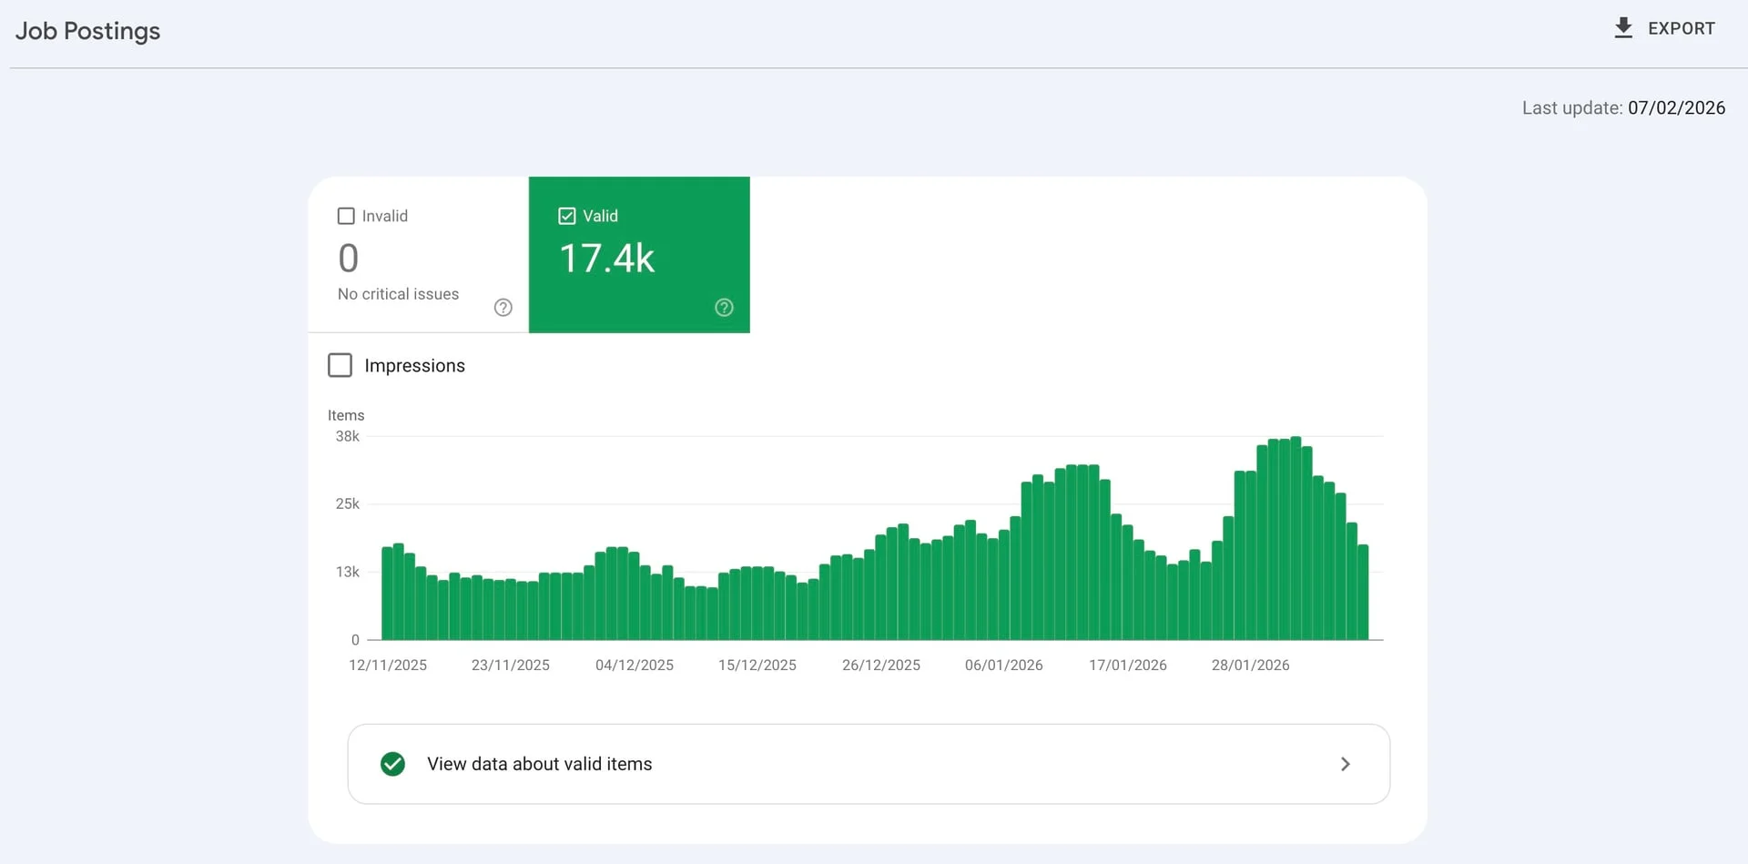Image resolution: width=1748 pixels, height=864 pixels.
Task: Click the Last update date text
Action: 1623,107
